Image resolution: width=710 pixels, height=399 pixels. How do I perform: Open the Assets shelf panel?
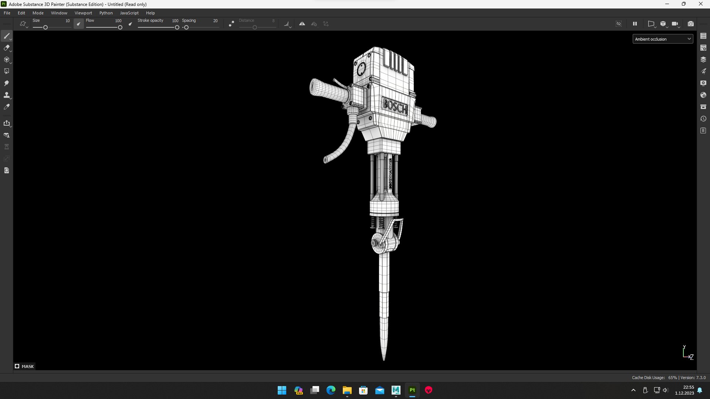703,107
